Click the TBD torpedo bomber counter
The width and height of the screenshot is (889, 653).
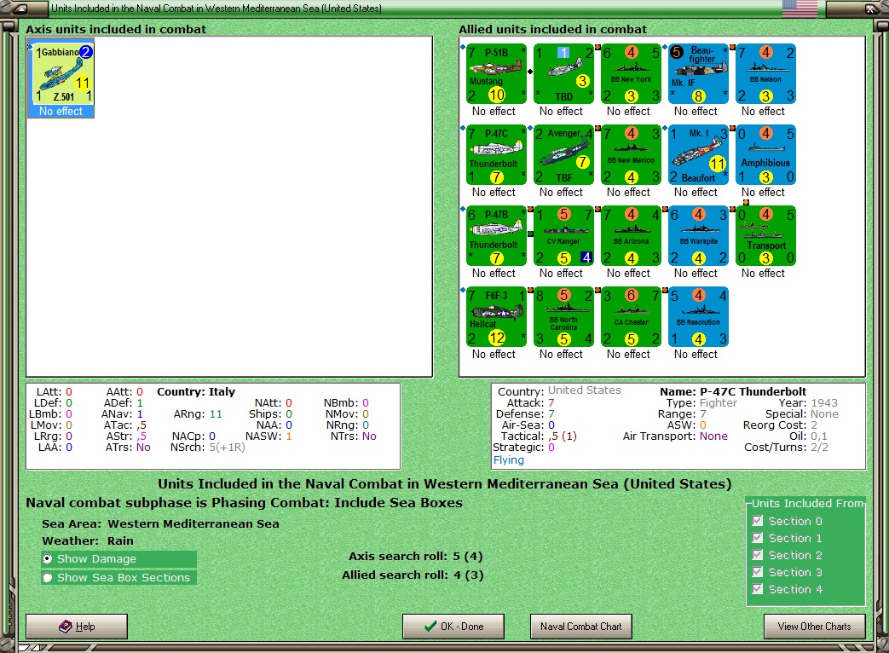(563, 73)
